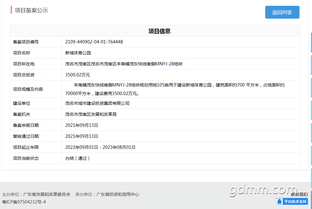Image resolution: width=312 pixels, height=209 pixels.
Task: Select the project location address text
Action: click(x=124, y=64)
